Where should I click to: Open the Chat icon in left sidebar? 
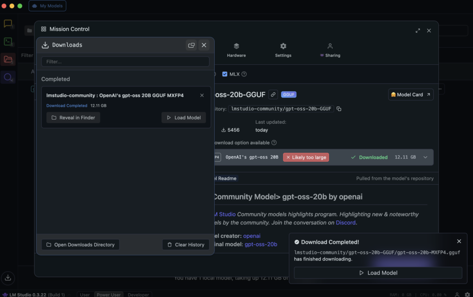click(8, 24)
